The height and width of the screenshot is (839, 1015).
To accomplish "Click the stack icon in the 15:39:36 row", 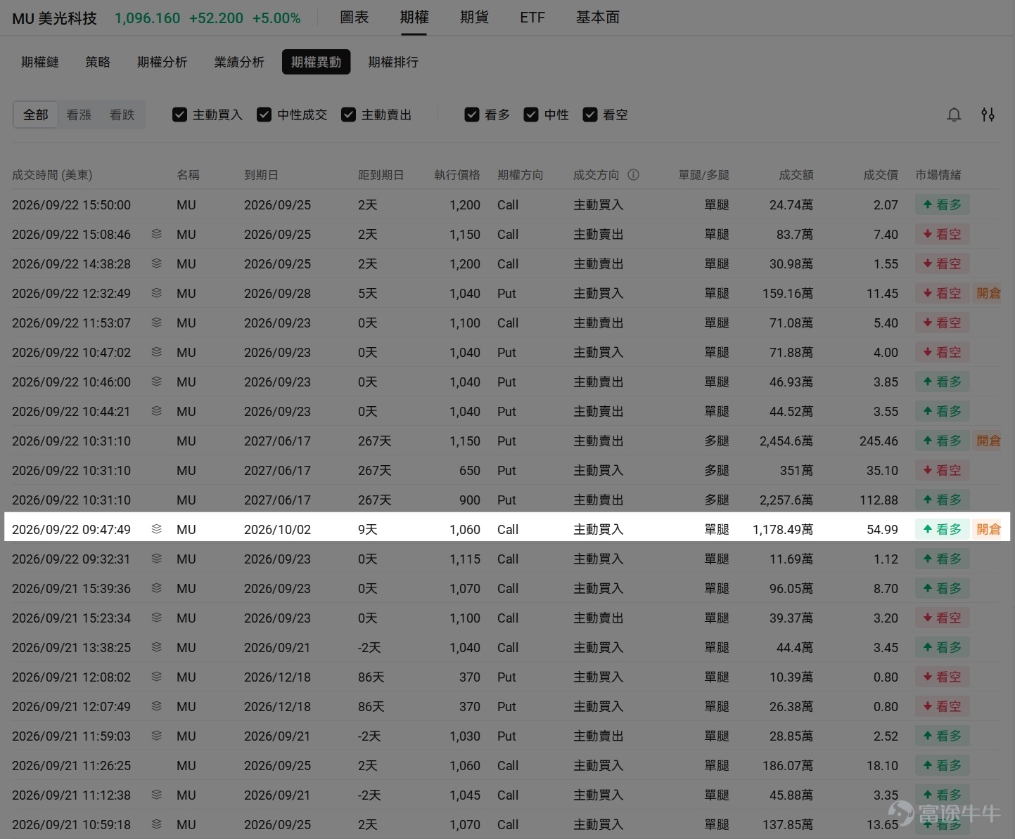I will [157, 588].
